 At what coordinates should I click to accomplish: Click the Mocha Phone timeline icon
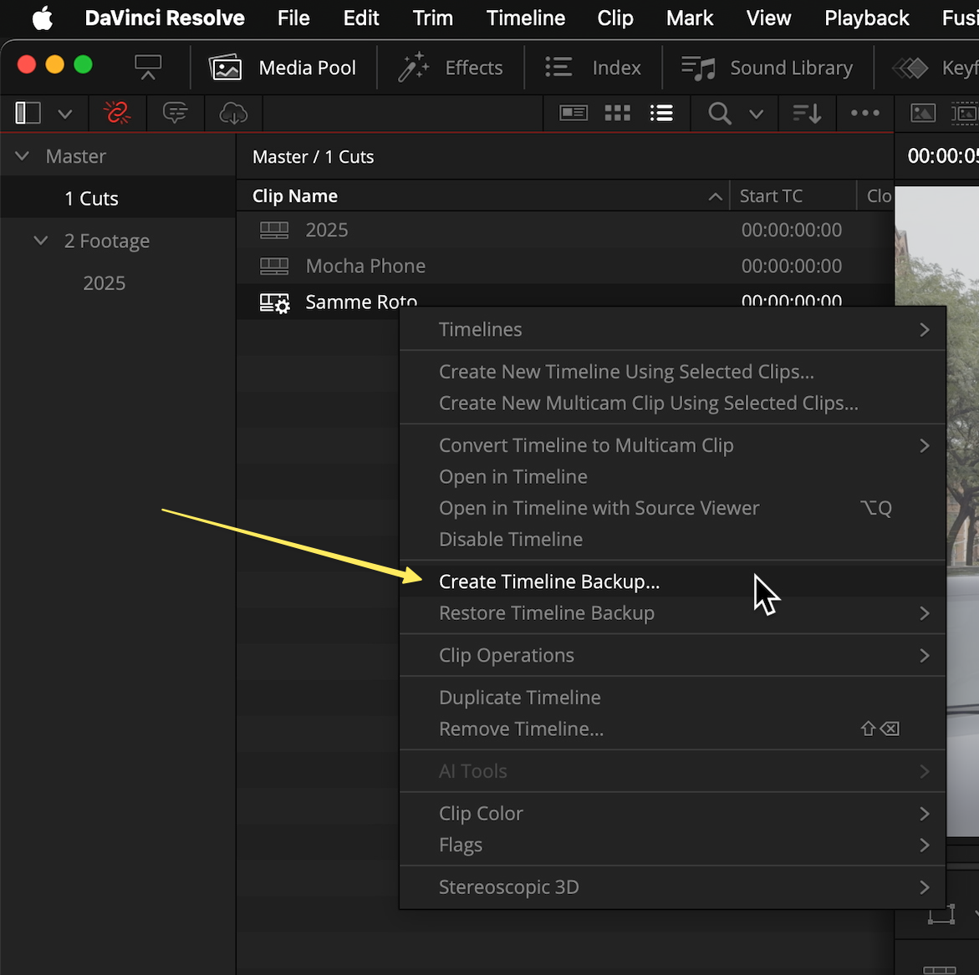[x=274, y=267]
